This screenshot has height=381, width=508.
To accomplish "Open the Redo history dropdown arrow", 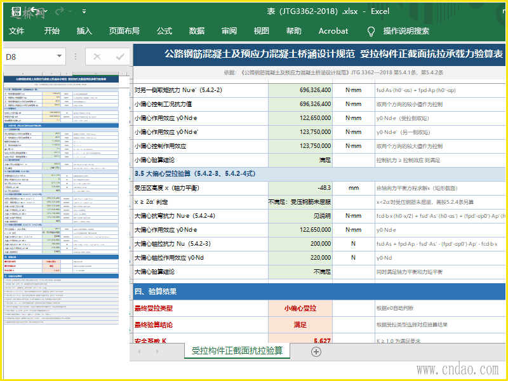I will (70, 11).
